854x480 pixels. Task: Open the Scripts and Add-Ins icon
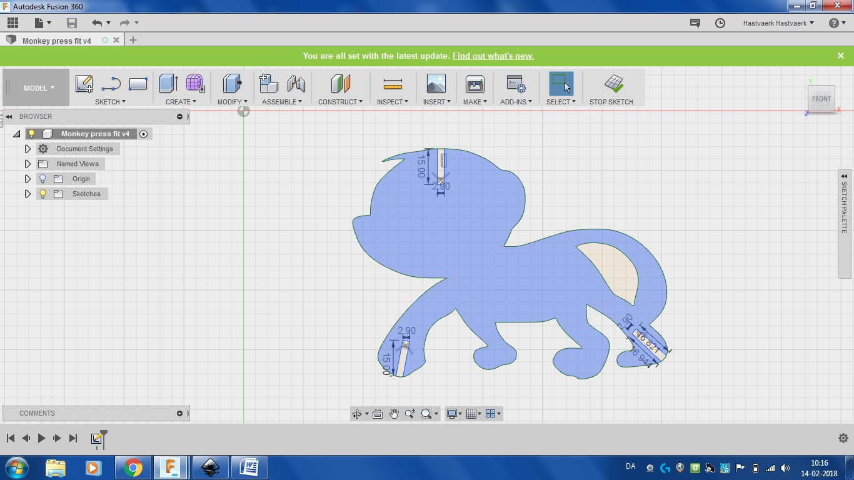[x=516, y=83]
